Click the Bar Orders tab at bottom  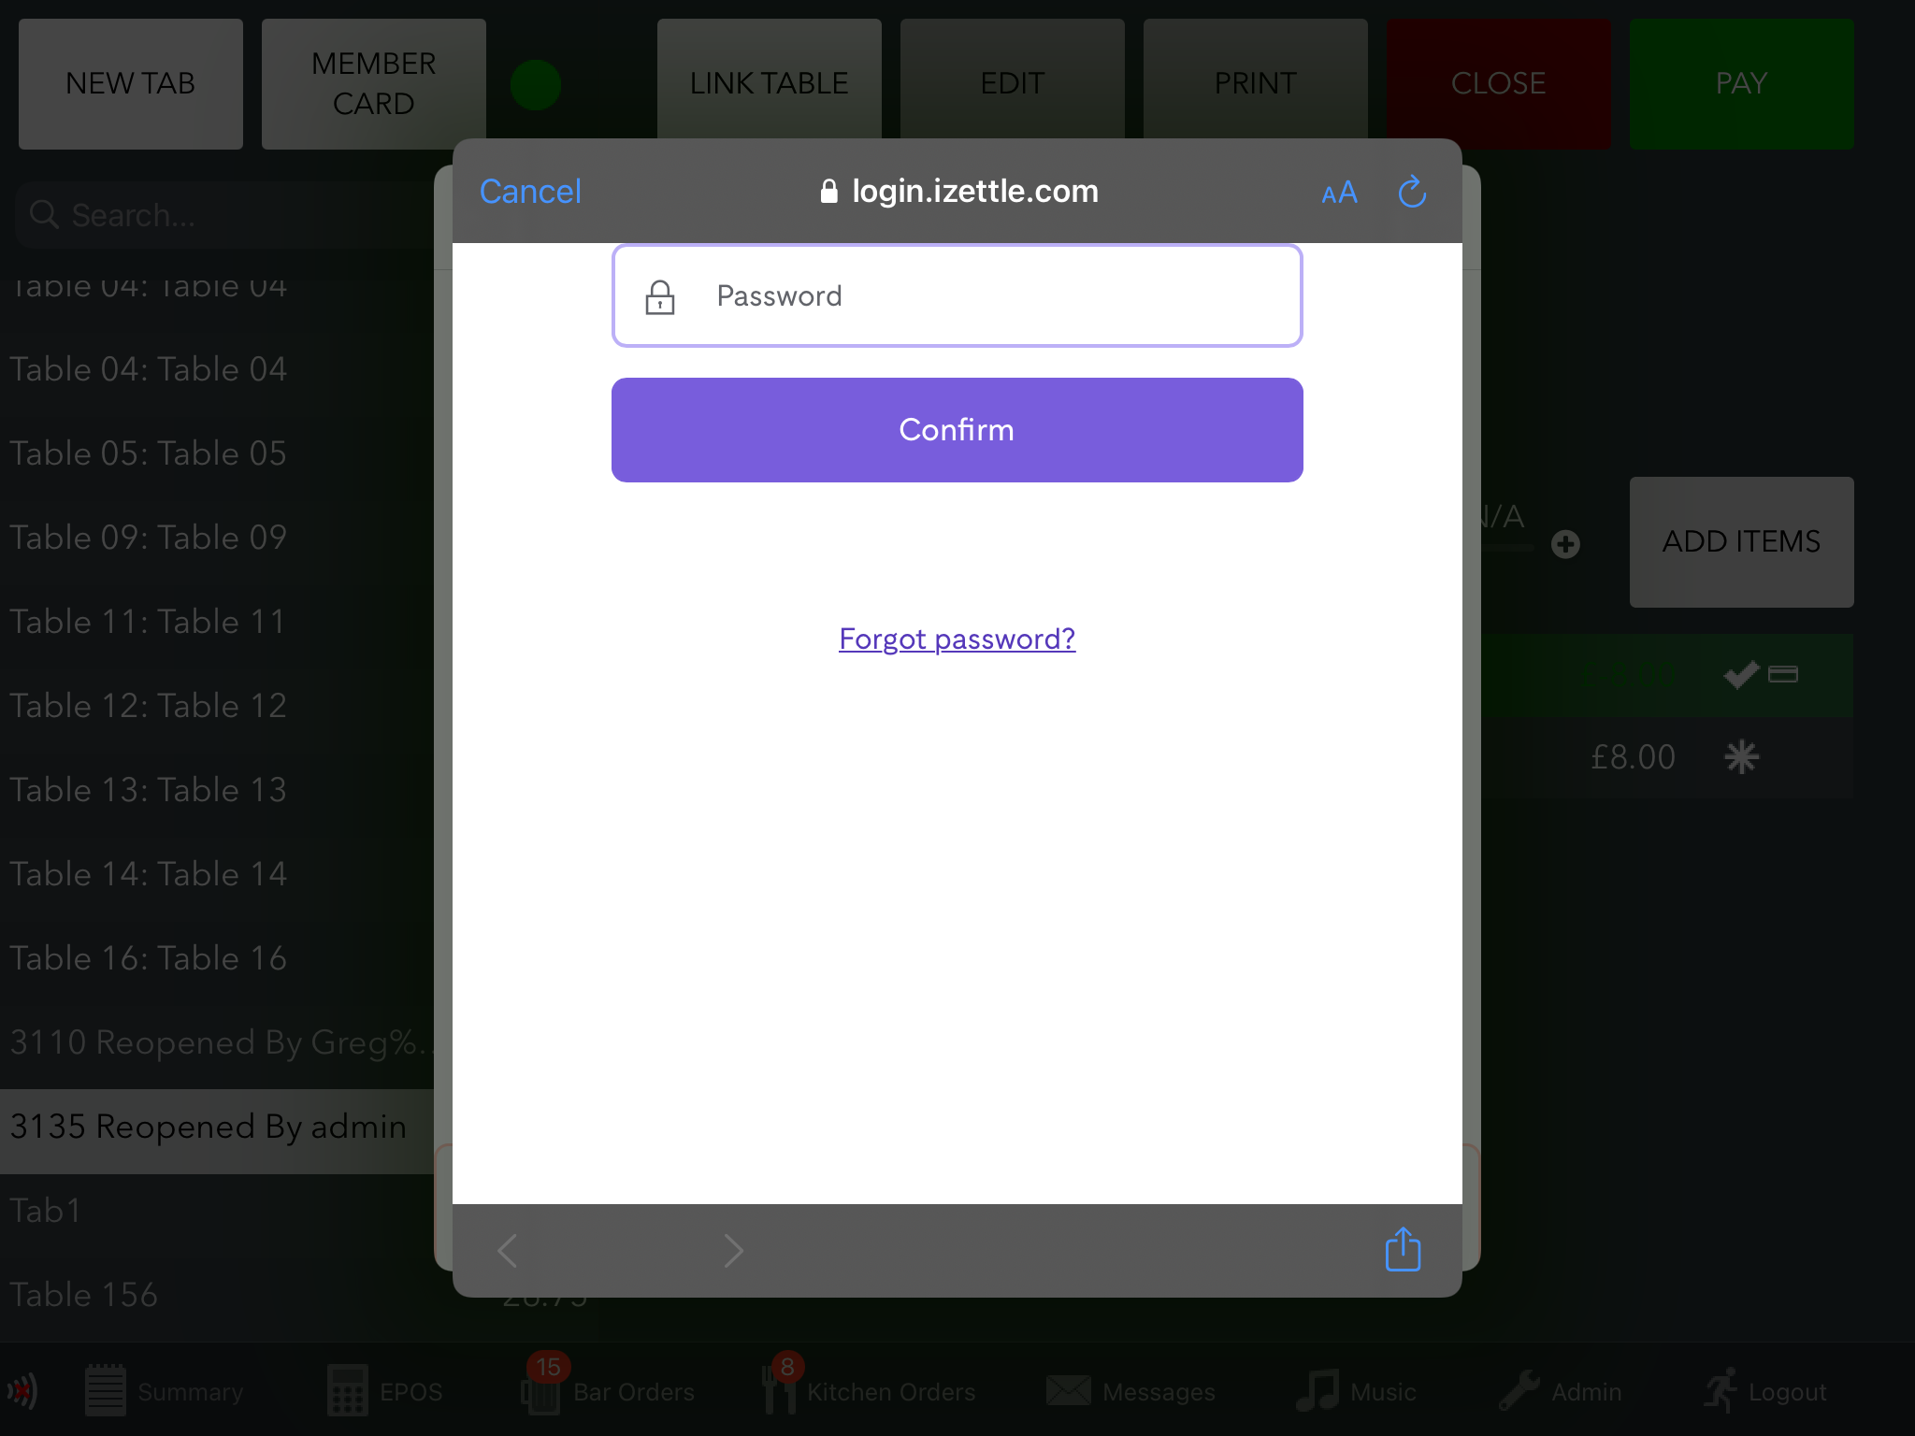pyautogui.click(x=609, y=1389)
